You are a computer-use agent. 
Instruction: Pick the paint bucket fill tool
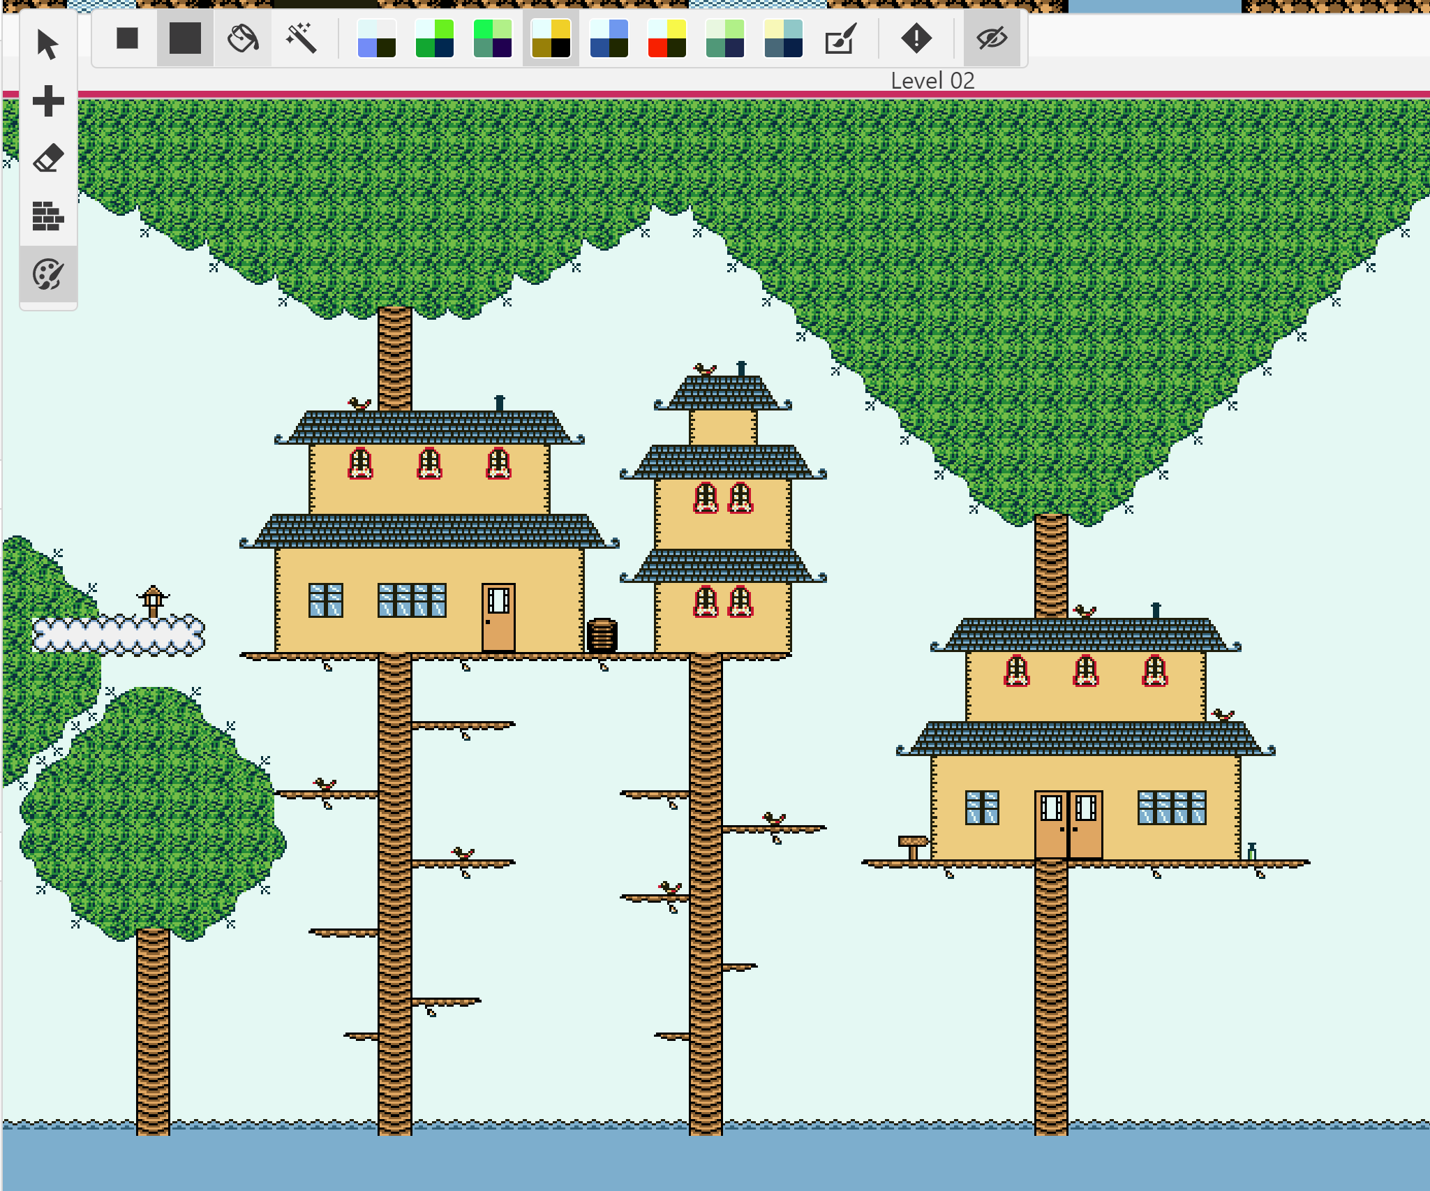pyautogui.click(x=243, y=38)
